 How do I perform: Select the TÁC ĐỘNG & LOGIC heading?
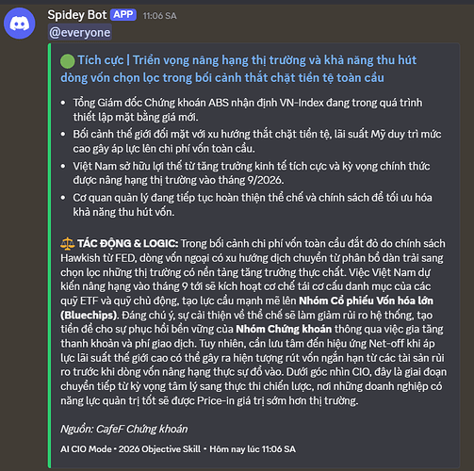(x=128, y=244)
